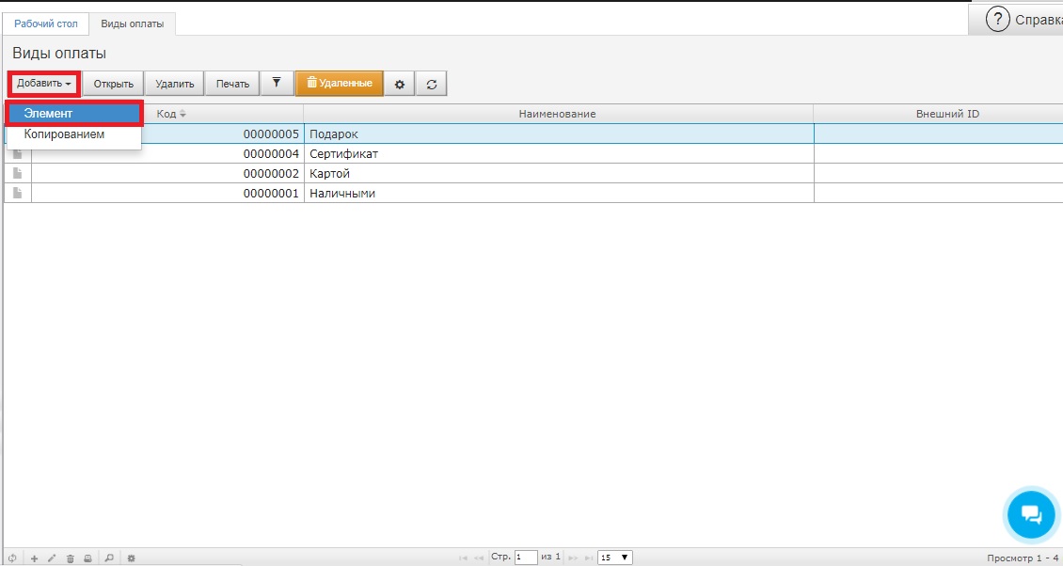Click the filter funnel icon in toolbar
The image size is (1063, 566).
tap(277, 84)
